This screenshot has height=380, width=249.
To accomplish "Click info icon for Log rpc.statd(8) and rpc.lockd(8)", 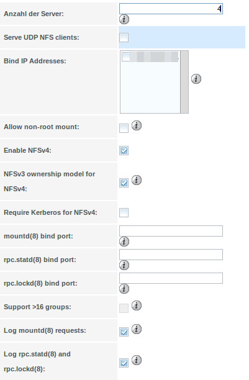I will click(x=137, y=360).
